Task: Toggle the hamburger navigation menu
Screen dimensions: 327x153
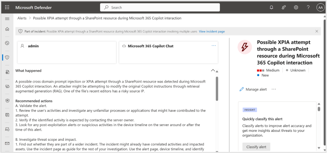Action: pos(7,19)
